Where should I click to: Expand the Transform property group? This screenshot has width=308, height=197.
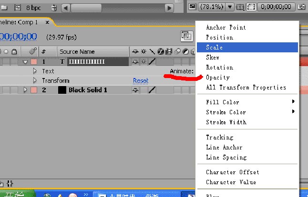click(x=35, y=80)
